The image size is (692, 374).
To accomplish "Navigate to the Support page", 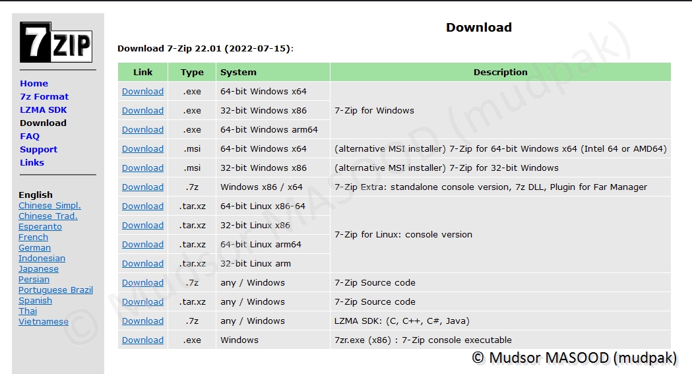I will pos(38,150).
